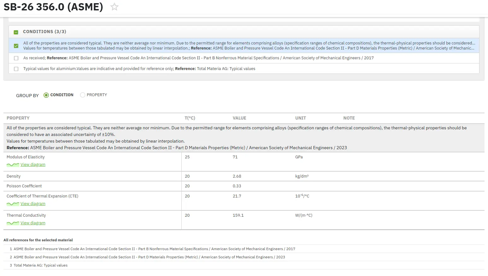The width and height of the screenshot is (488, 276).
Task: Click the GROUP BY label
Action: pyautogui.click(x=27, y=96)
